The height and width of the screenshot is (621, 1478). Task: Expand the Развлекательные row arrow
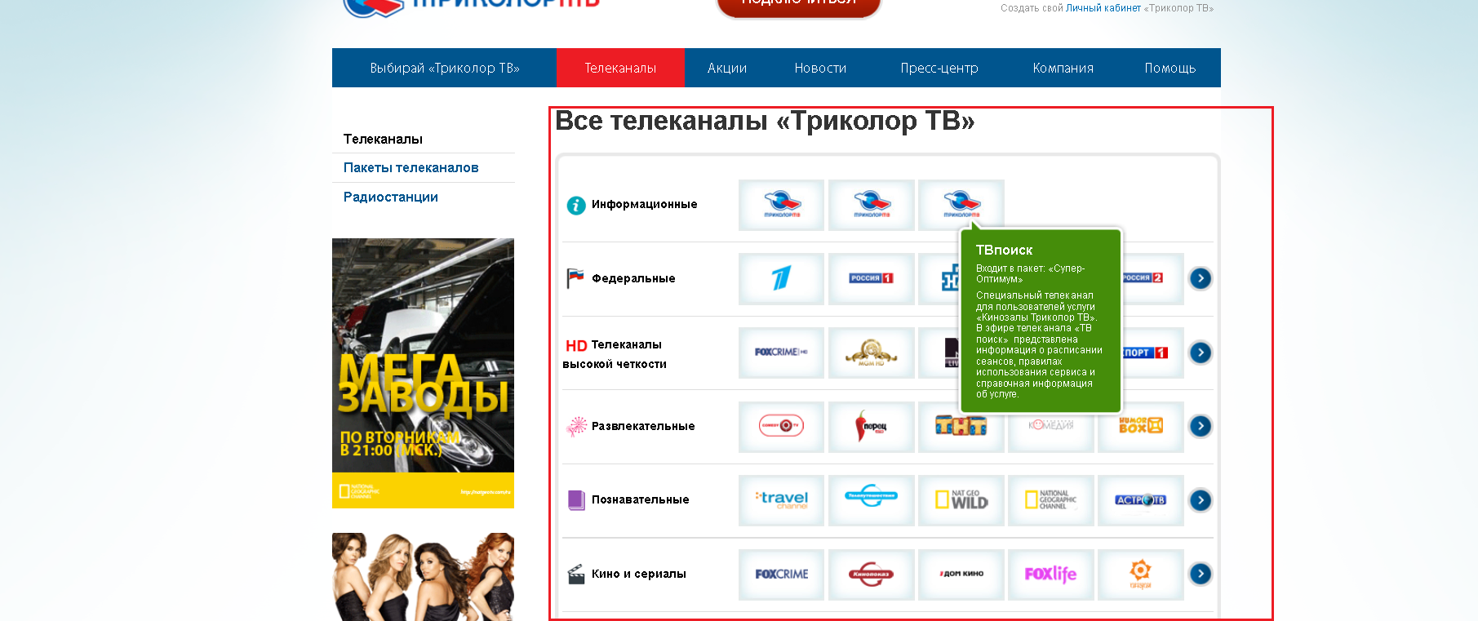[x=1200, y=426]
